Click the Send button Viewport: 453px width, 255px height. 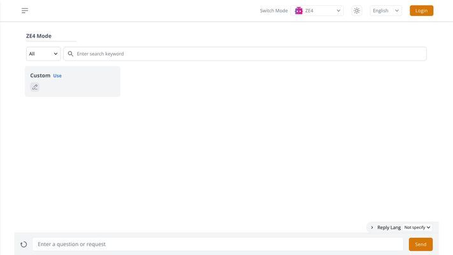point(421,244)
